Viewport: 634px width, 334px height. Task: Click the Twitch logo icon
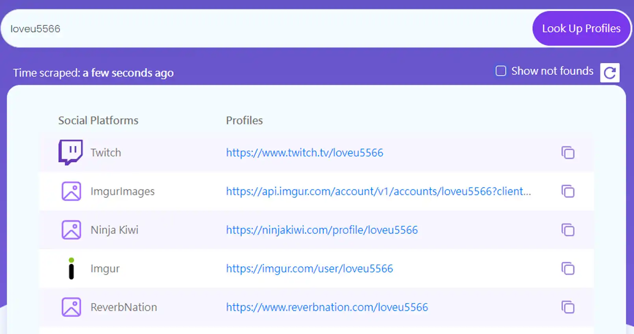(x=70, y=152)
